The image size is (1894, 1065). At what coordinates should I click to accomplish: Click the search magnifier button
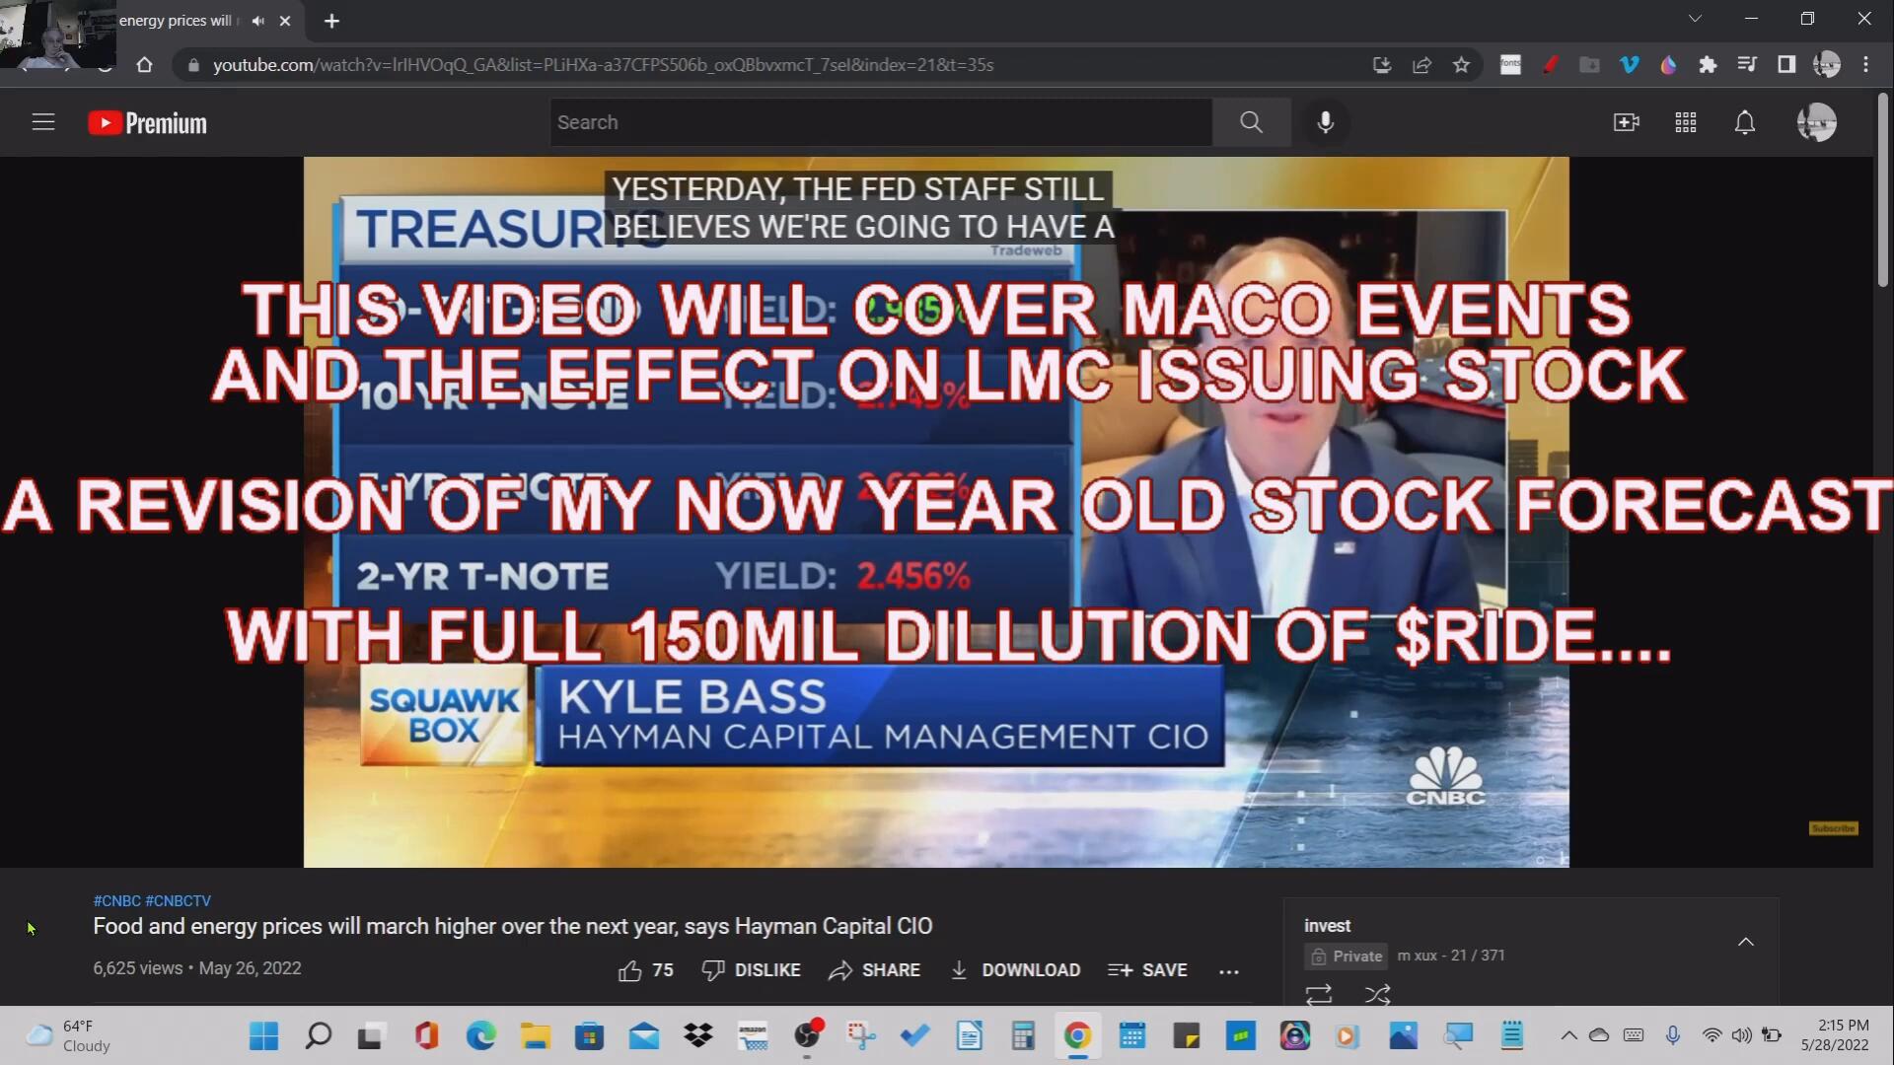1251,122
